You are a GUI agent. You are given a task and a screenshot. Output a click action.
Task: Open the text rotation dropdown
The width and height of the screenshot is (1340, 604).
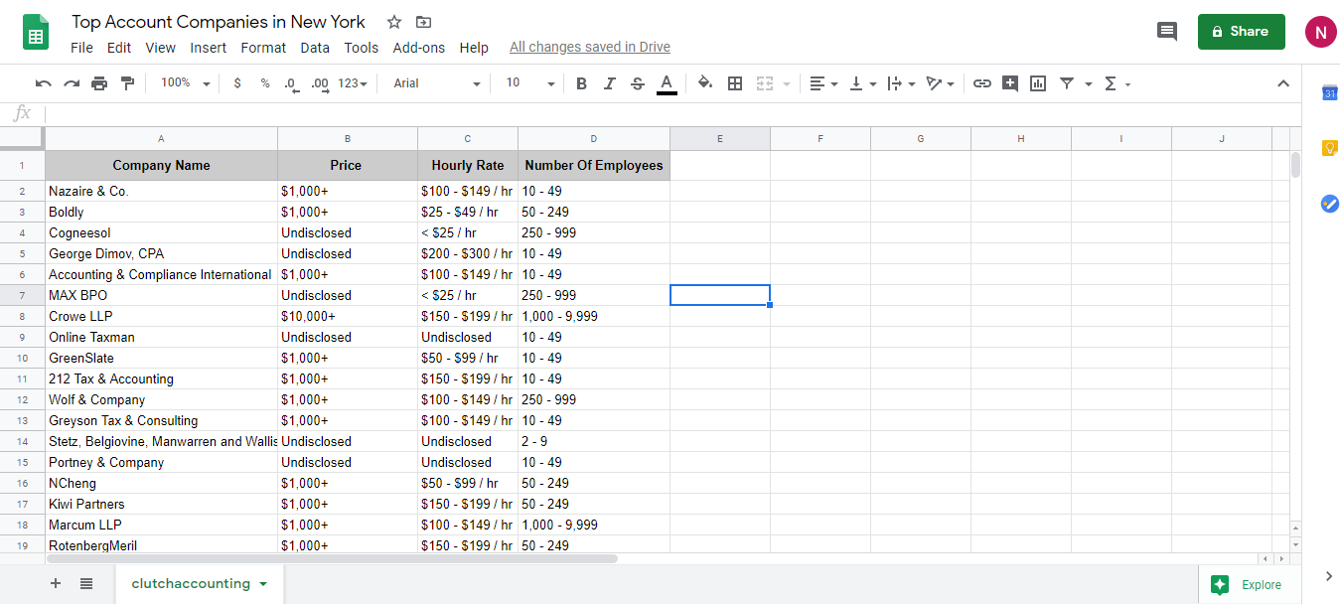point(940,83)
